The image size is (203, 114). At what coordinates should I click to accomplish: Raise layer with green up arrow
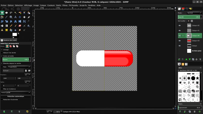186,59
